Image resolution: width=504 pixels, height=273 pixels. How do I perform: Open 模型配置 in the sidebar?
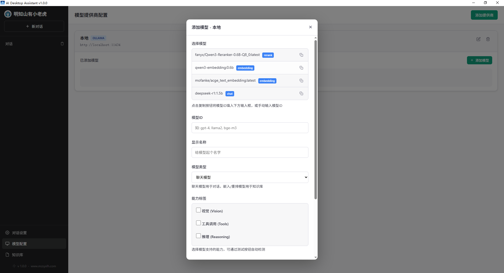(34, 244)
